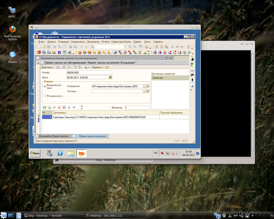Open the Контрагент selection ellipsis button
The image size is (274, 219).
[x=145, y=86]
